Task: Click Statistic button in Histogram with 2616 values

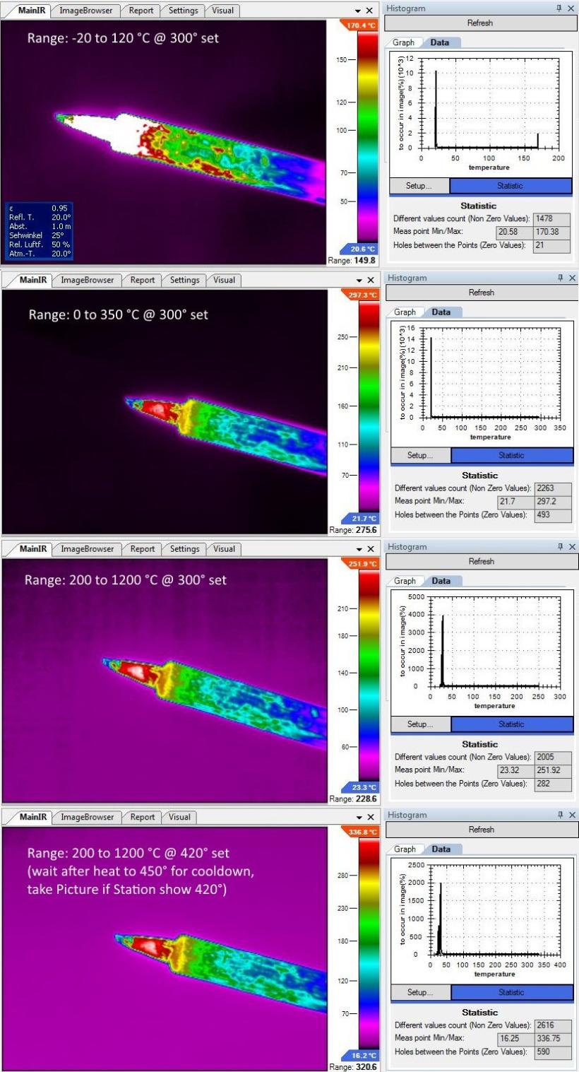Action: point(511,992)
